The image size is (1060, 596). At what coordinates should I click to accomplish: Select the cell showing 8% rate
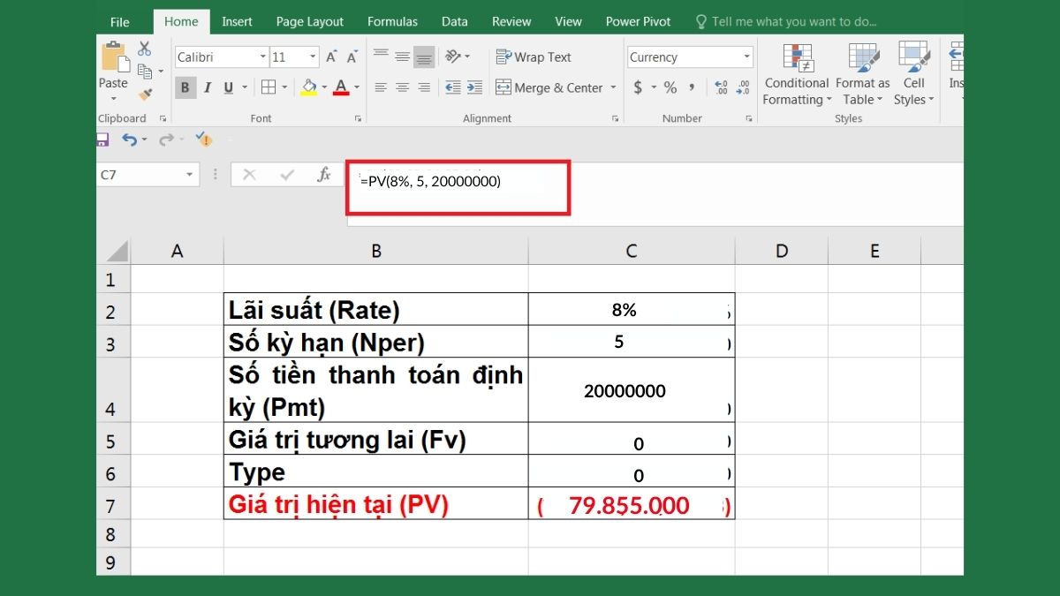pyautogui.click(x=631, y=309)
